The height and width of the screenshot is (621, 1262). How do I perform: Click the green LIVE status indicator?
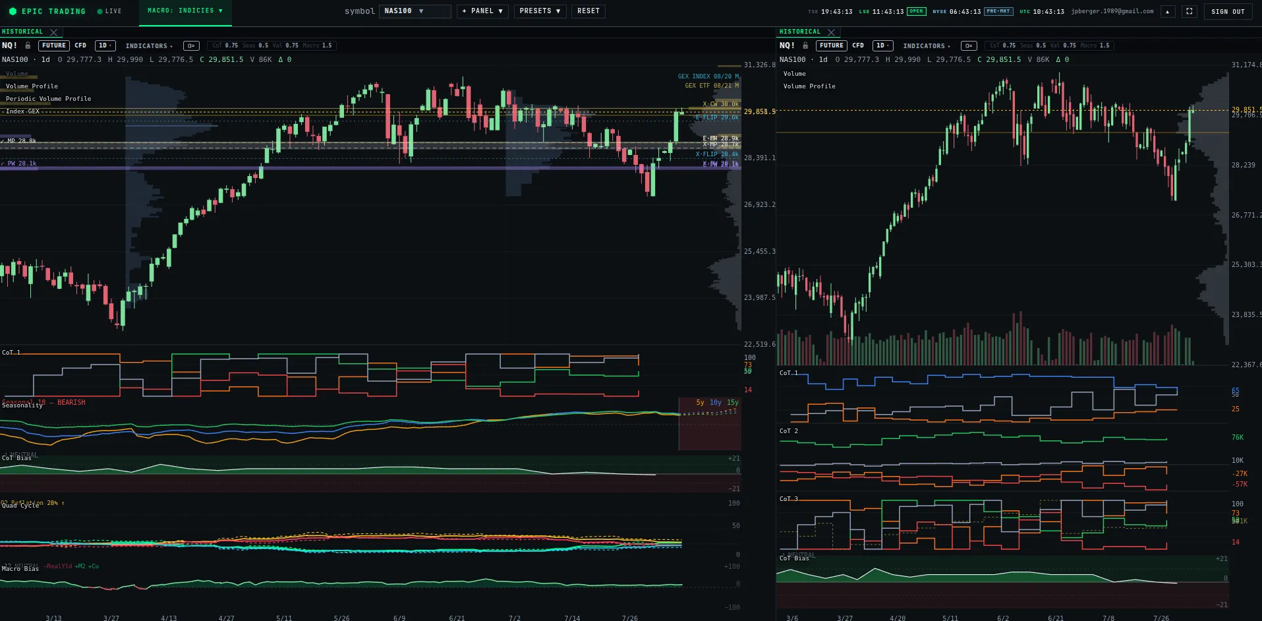pos(109,11)
